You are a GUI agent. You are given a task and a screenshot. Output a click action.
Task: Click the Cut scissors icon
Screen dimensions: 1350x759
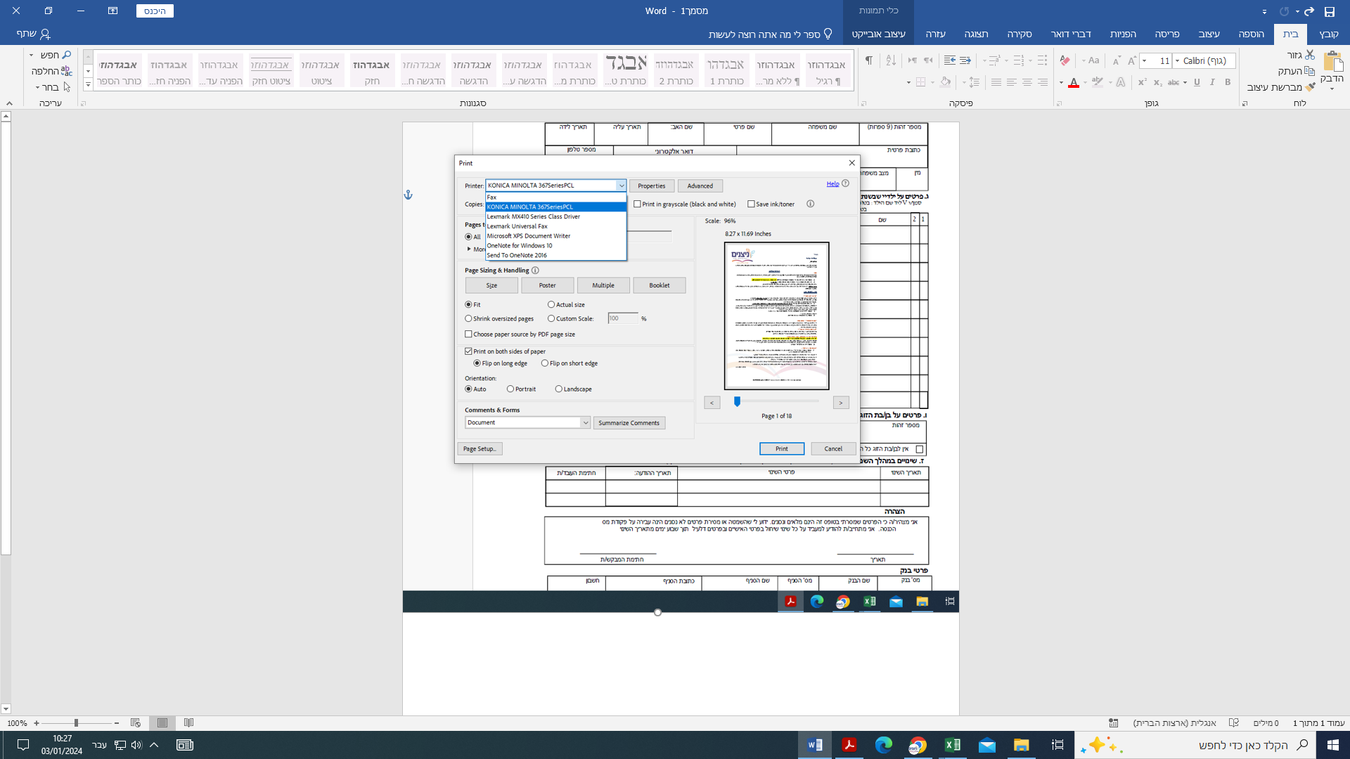1310,55
